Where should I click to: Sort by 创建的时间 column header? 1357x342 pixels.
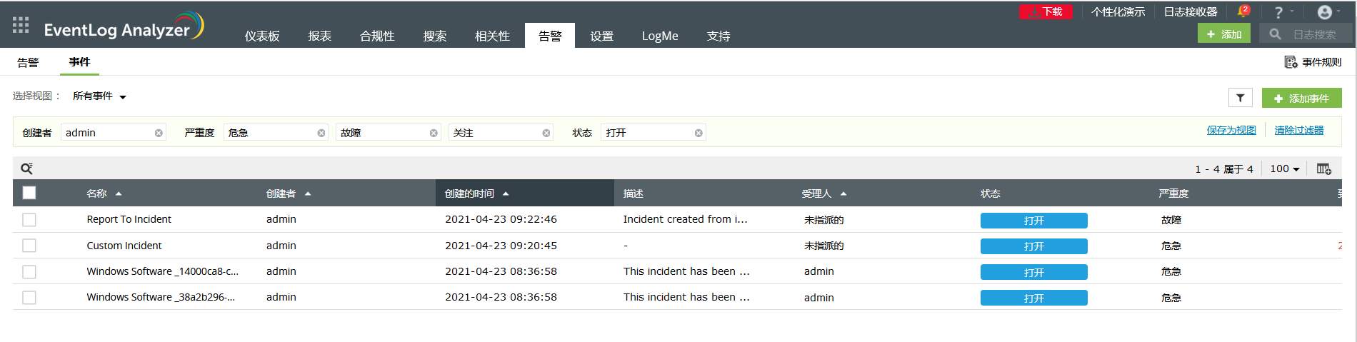click(x=469, y=193)
